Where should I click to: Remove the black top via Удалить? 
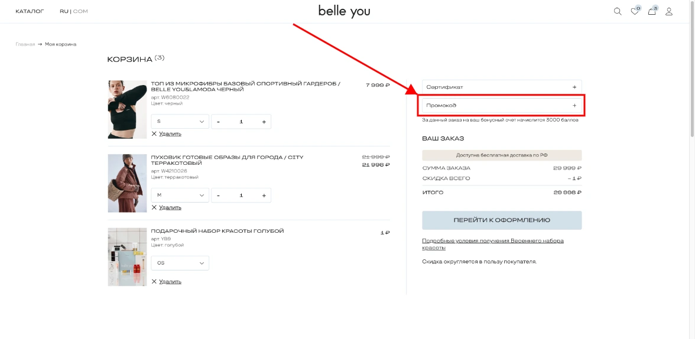pos(166,134)
